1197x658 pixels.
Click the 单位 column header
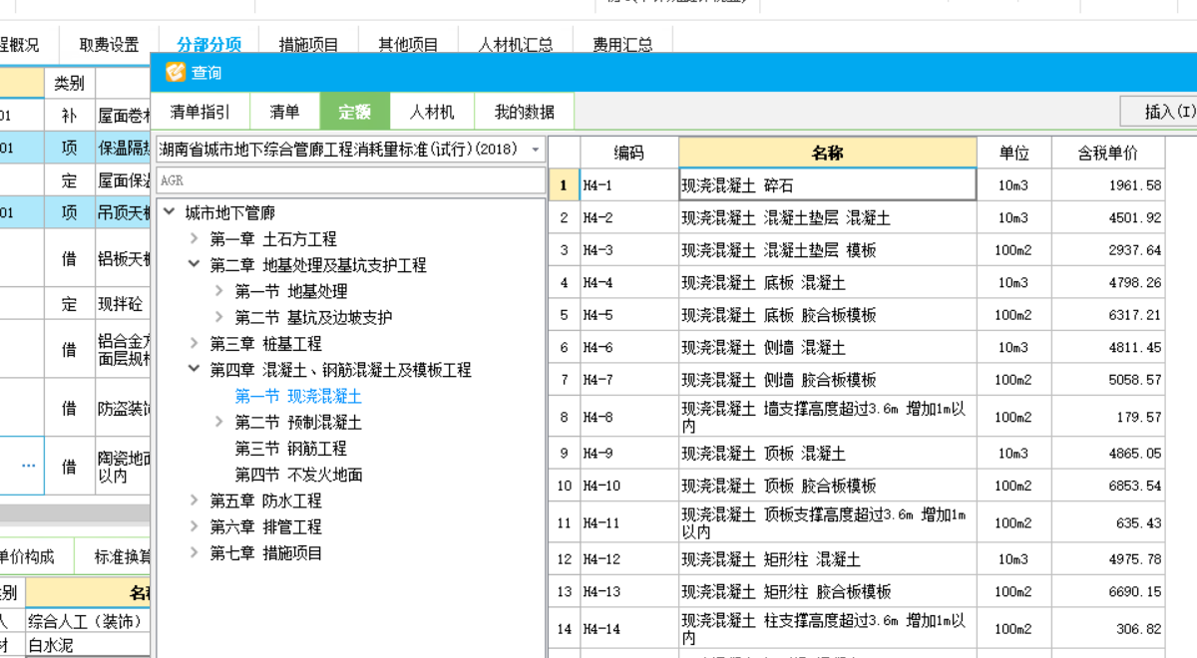tap(1014, 153)
